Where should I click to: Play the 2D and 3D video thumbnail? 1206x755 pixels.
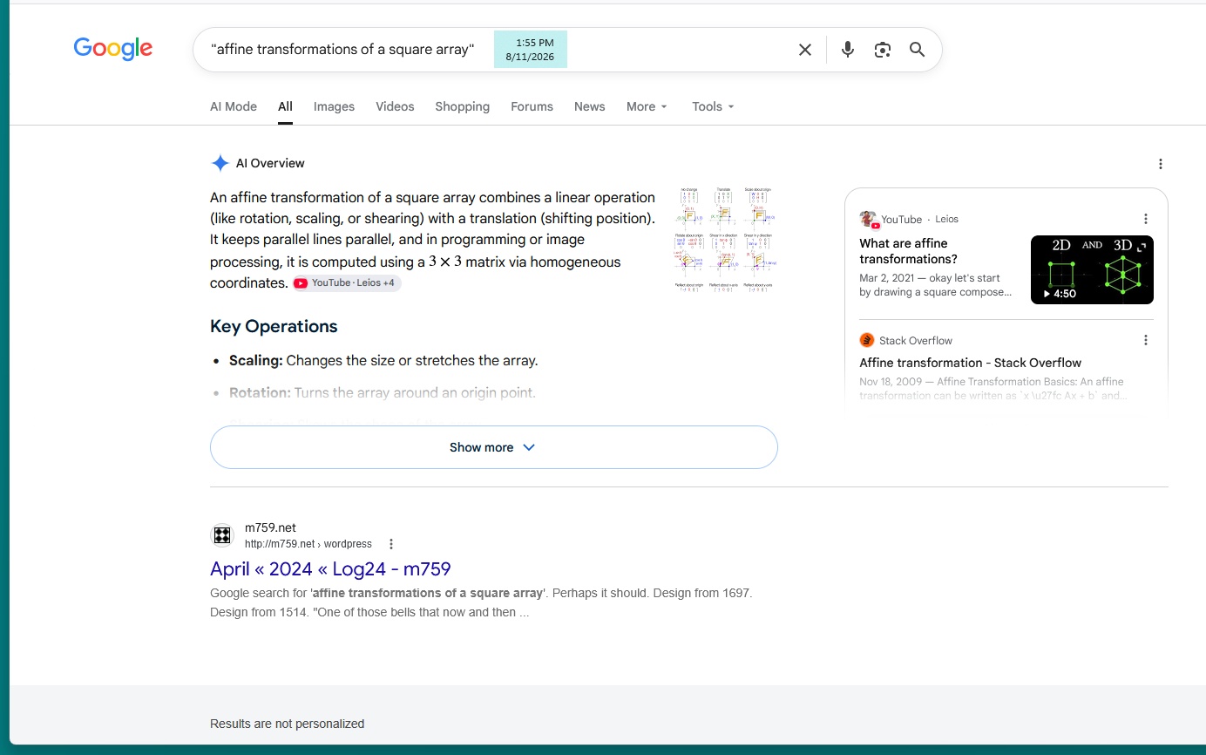coord(1092,269)
